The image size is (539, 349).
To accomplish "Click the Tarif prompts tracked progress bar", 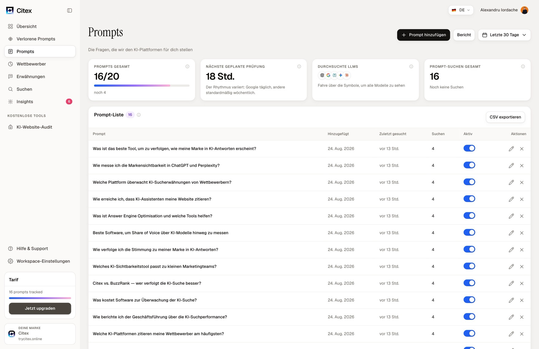I will (x=40, y=298).
